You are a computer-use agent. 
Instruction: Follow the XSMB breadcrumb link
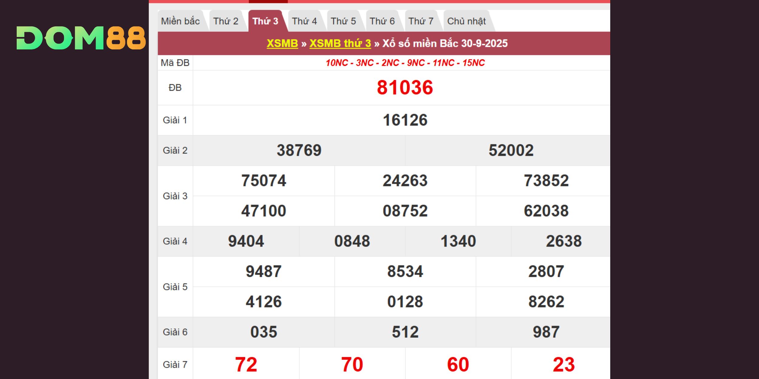click(282, 43)
